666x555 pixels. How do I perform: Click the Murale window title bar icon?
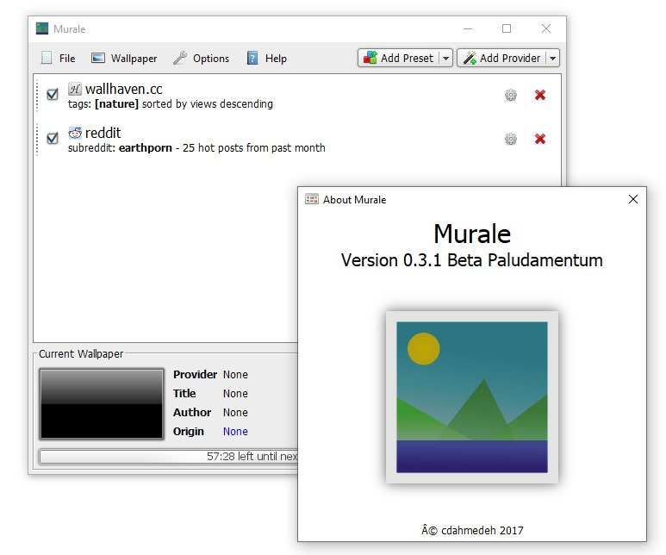[42, 28]
